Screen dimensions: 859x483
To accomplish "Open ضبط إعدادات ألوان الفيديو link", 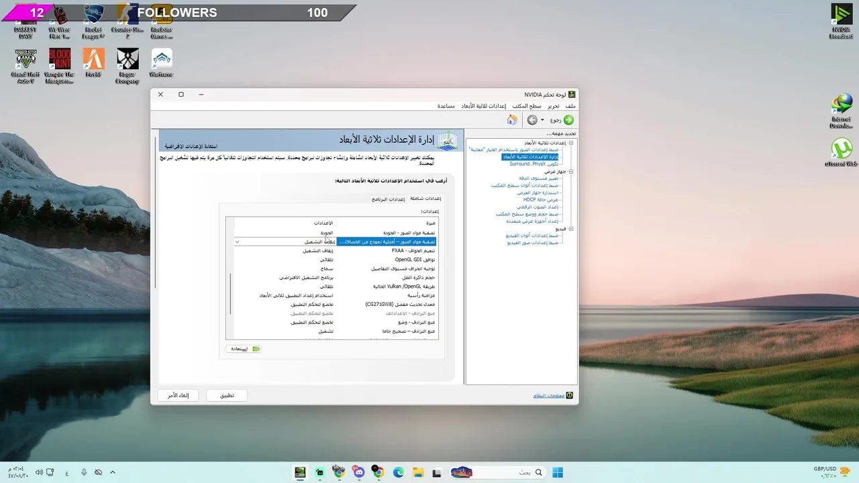I will (x=532, y=235).
